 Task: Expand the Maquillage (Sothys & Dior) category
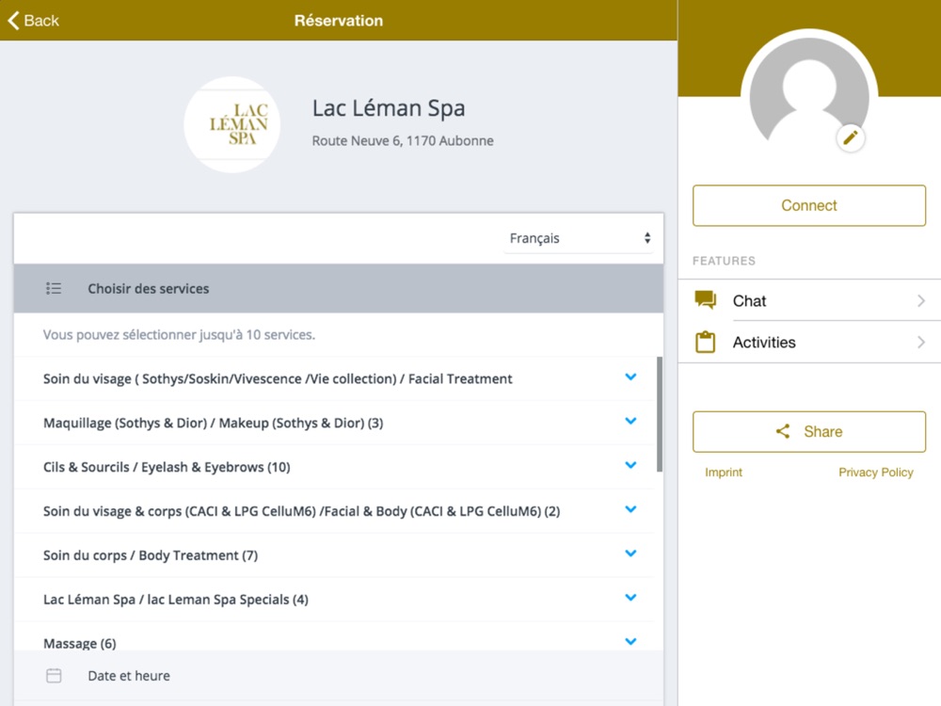(630, 421)
